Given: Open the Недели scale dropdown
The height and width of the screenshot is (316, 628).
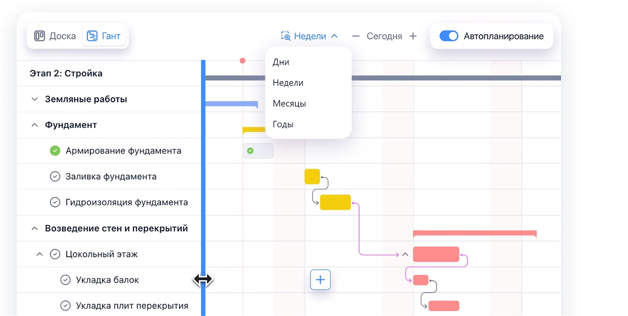Looking at the screenshot, I should click(x=310, y=36).
